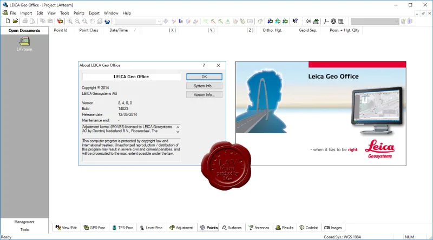
Task: Click the Print toolbar icon
Action: tap(25, 21)
